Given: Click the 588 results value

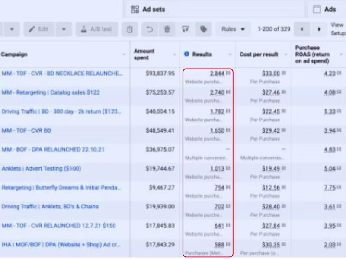Looking at the screenshot, I should (x=219, y=245).
